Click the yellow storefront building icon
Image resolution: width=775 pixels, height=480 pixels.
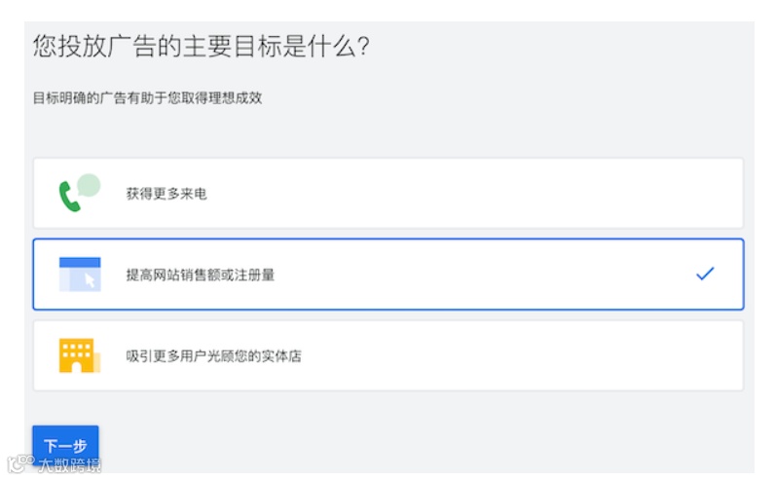(76, 355)
